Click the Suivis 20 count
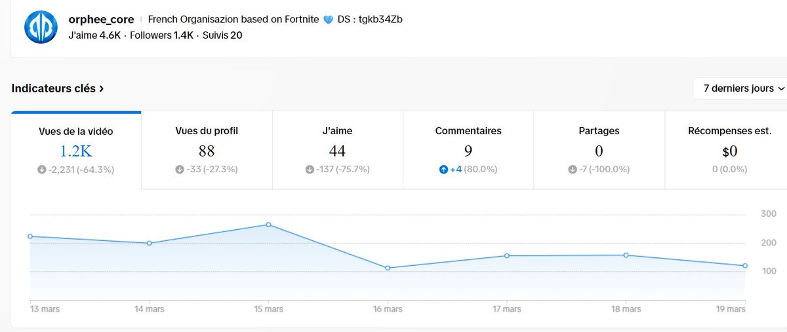 click(x=222, y=35)
